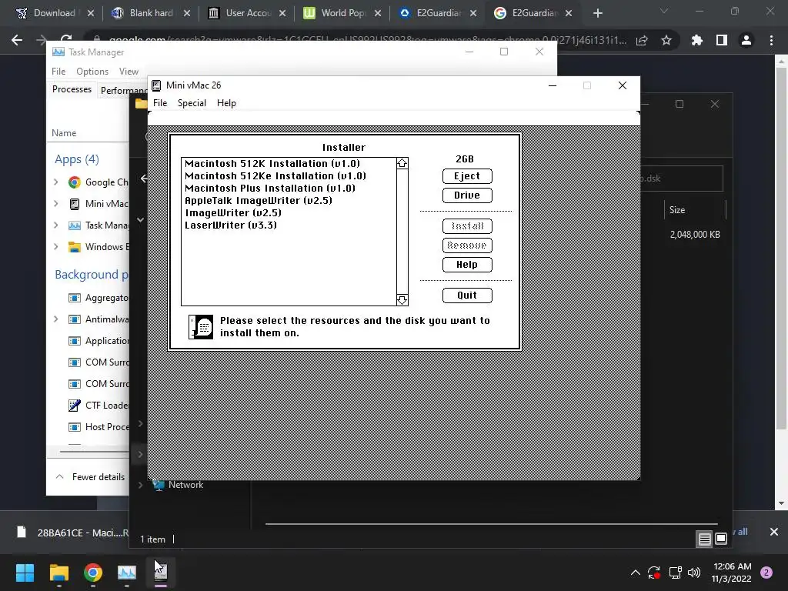Click Windows Explorer icon in Task Manager list
788x591 pixels.
(75, 247)
